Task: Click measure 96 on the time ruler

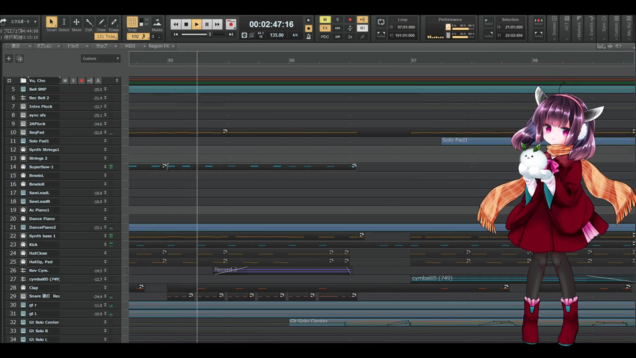Action: tap(291, 60)
